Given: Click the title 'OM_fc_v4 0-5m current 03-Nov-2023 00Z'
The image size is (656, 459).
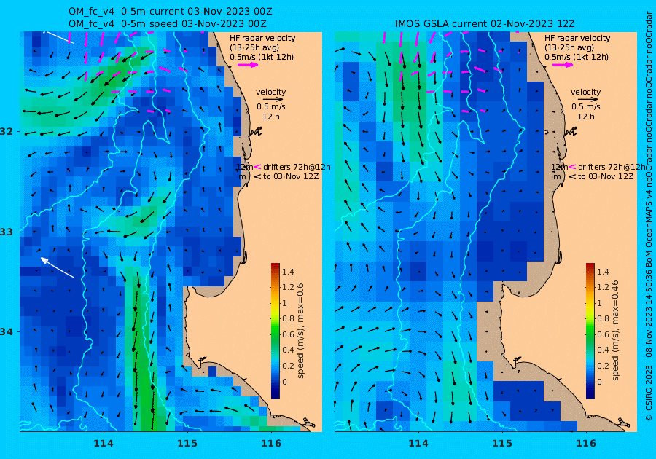Looking at the screenshot, I should 170,11.
